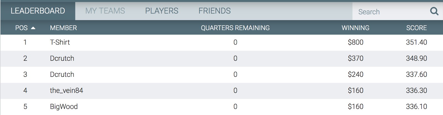Click the search magnifier icon
Screen dimensions: 443x115
click(x=434, y=11)
